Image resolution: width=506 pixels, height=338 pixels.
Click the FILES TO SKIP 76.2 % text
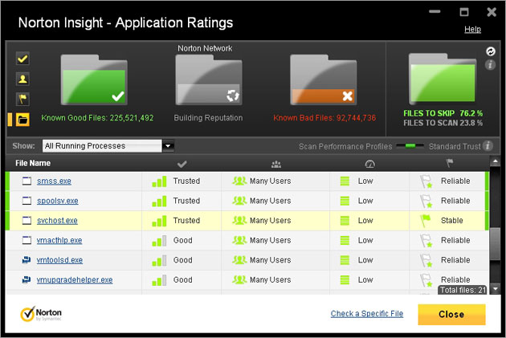point(443,113)
